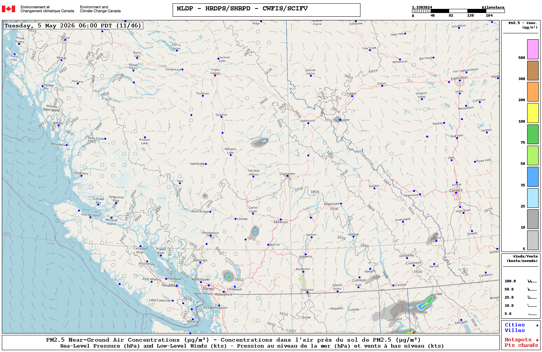The width and height of the screenshot is (542, 352).
Task: Select the yellow 100-200 legend color
Action: (x=533, y=113)
